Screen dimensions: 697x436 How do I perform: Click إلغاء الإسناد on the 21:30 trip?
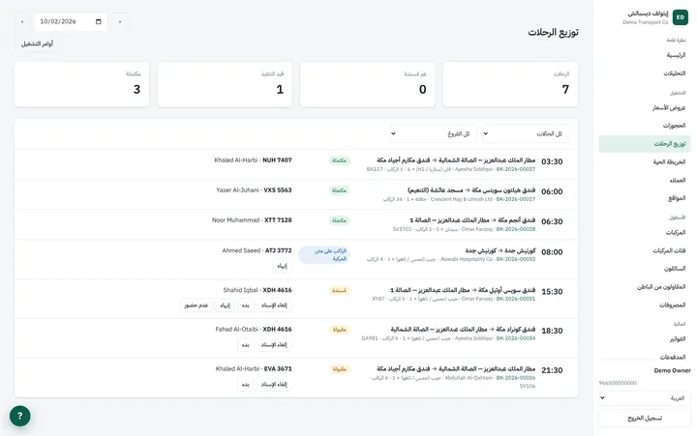(x=274, y=385)
